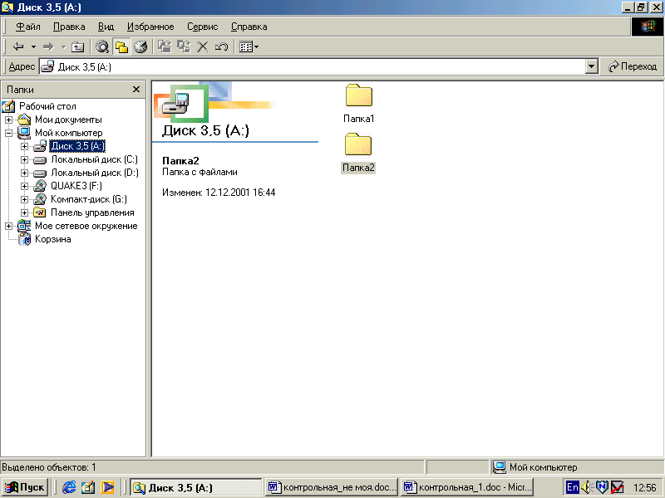The image size is (665, 498).
Task: Expand the Мое сетевое окружение node
Action: [8, 226]
